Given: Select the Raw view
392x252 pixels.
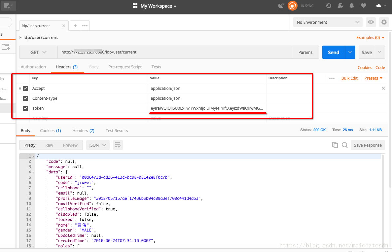Looking at the screenshot, I should [x=49, y=145].
